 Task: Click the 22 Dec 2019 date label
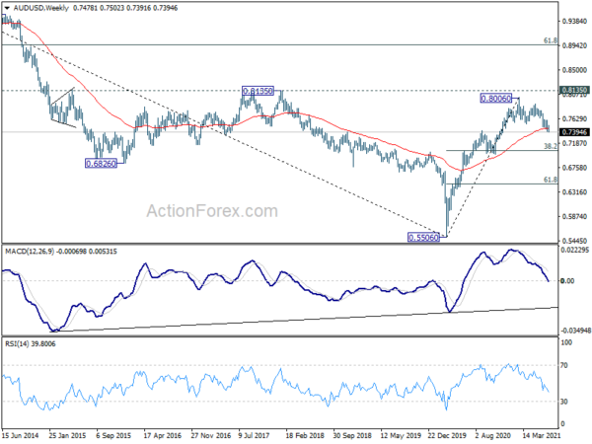(448, 436)
